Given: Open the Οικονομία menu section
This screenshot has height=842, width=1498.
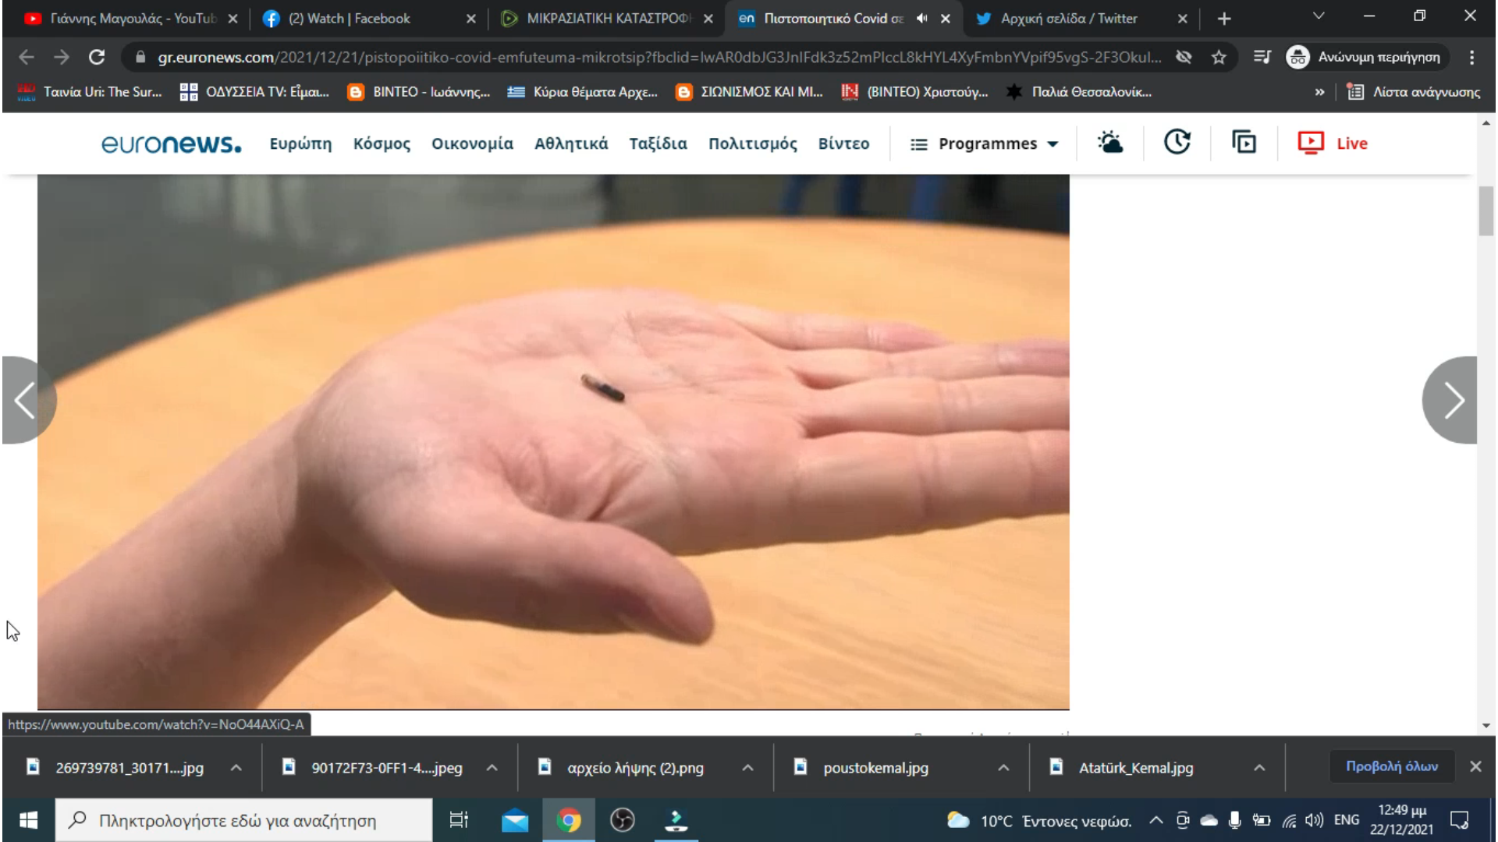Looking at the screenshot, I should pyautogui.click(x=472, y=143).
